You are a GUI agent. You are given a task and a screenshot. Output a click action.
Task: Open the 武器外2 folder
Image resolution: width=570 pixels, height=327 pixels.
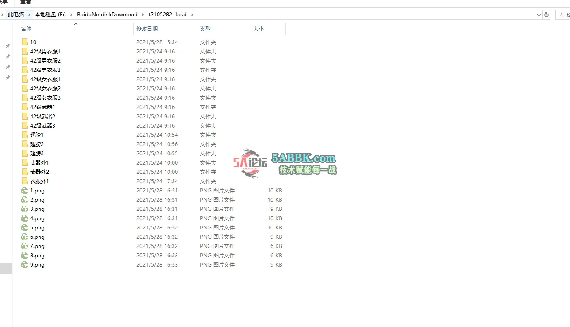point(39,172)
